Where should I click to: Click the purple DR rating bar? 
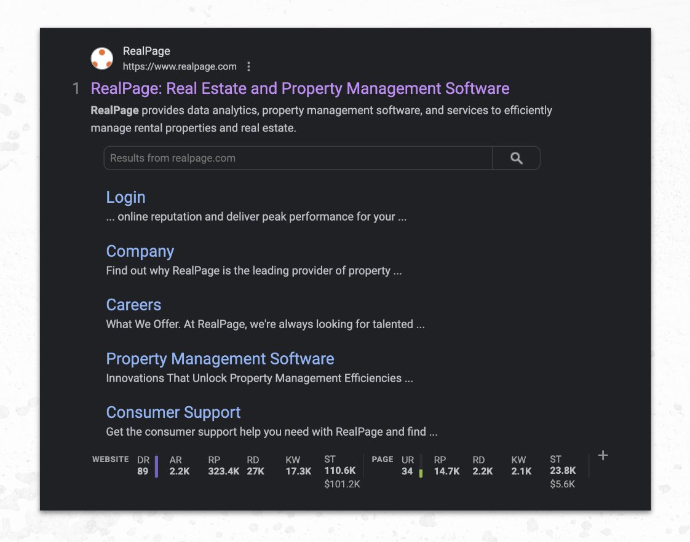[156, 466]
